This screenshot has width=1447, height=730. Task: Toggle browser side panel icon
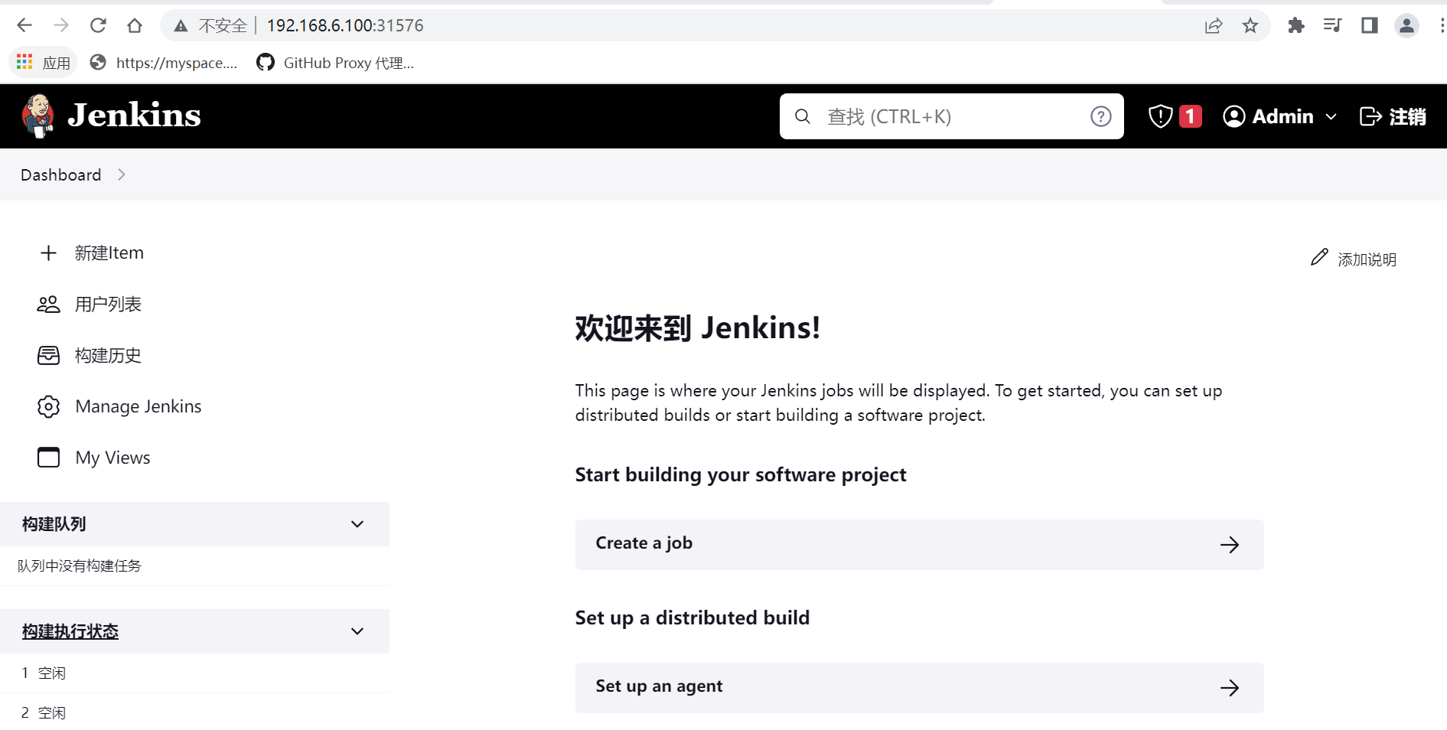pyautogui.click(x=1370, y=25)
